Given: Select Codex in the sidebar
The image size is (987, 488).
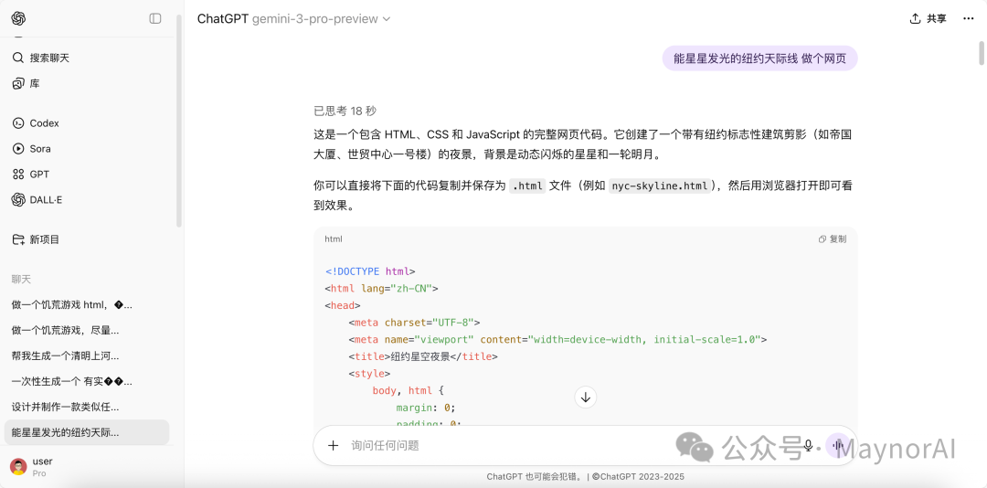Looking at the screenshot, I should [x=86, y=123].
